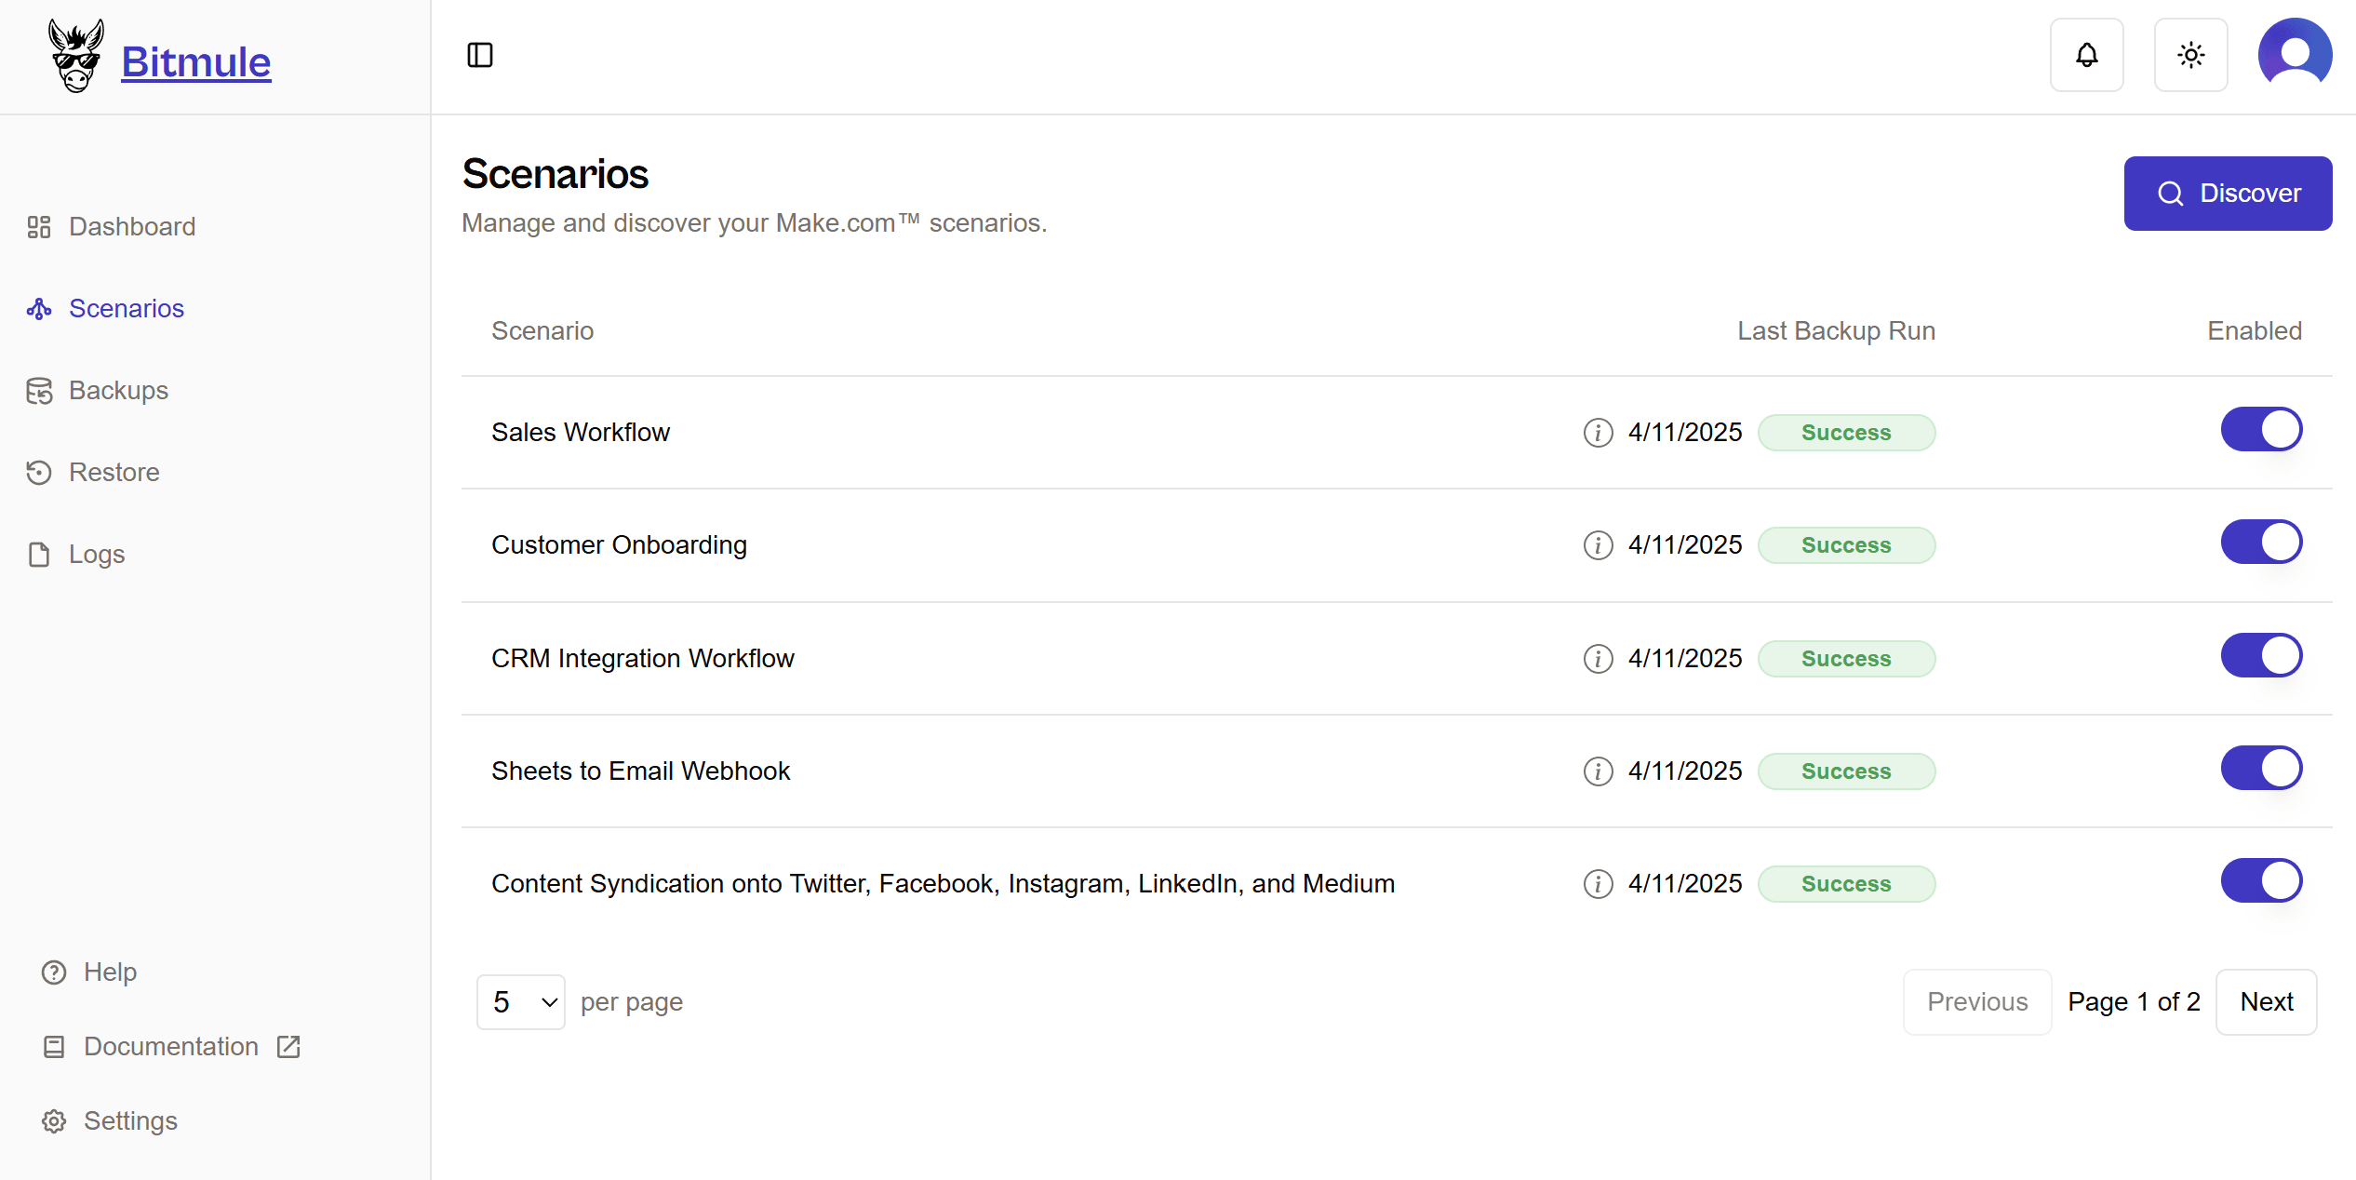Open Help in the sidebar

coord(110,972)
